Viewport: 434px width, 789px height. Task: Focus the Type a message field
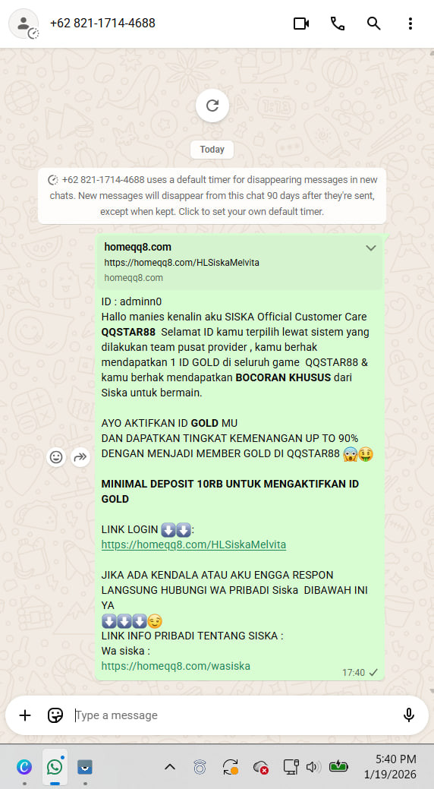pos(234,715)
